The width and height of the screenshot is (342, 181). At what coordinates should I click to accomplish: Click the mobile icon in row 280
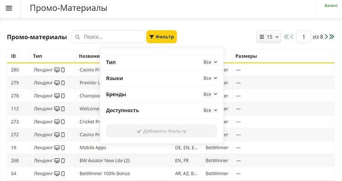pyautogui.click(x=63, y=70)
